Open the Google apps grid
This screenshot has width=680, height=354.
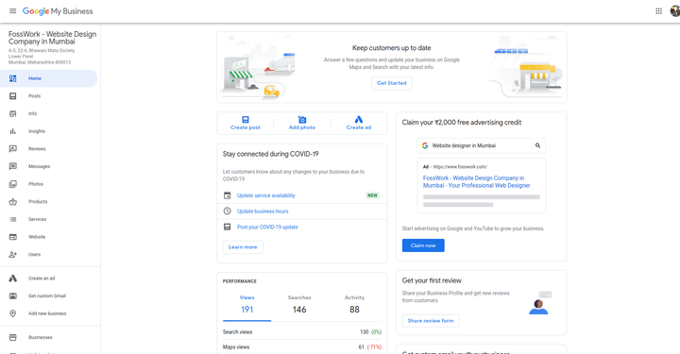coord(658,11)
